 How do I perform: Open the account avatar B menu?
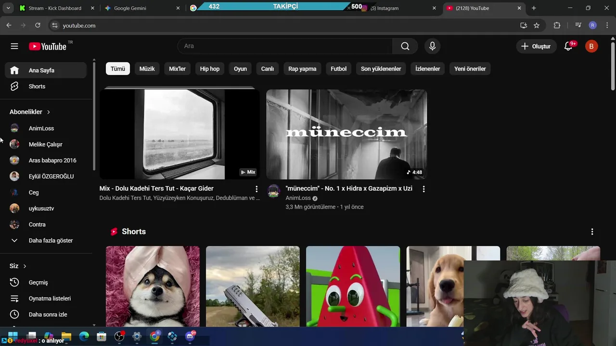tap(591, 46)
